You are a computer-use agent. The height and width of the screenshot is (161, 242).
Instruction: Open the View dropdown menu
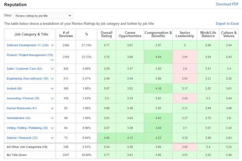coord(43,16)
